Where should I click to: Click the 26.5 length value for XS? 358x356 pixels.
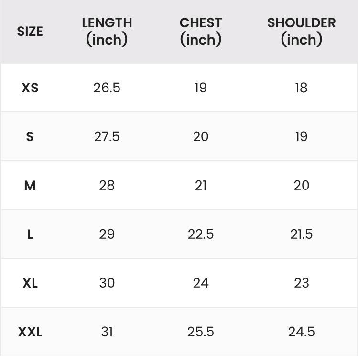click(107, 88)
